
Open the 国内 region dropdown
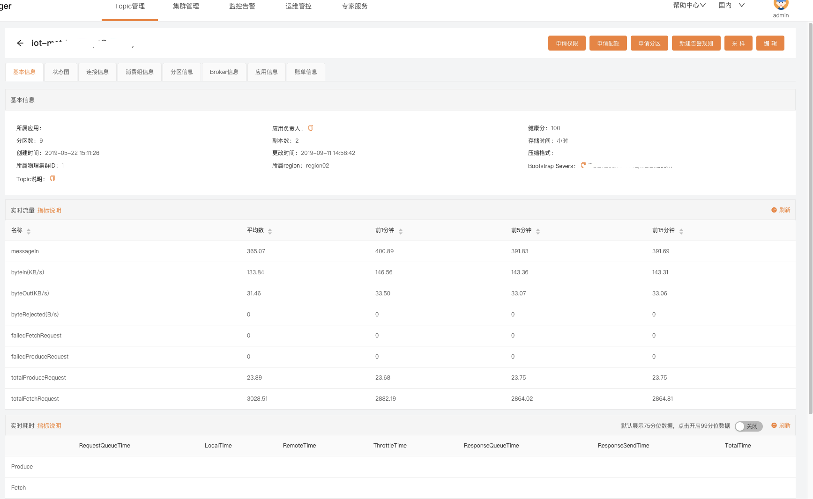click(731, 5)
